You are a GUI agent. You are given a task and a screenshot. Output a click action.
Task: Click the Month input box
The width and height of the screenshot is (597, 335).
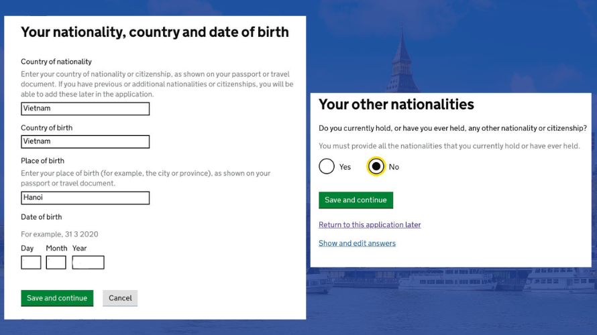pos(56,263)
